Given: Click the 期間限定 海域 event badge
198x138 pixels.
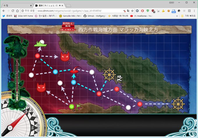Looking at the screenshot, I should click(x=68, y=26).
